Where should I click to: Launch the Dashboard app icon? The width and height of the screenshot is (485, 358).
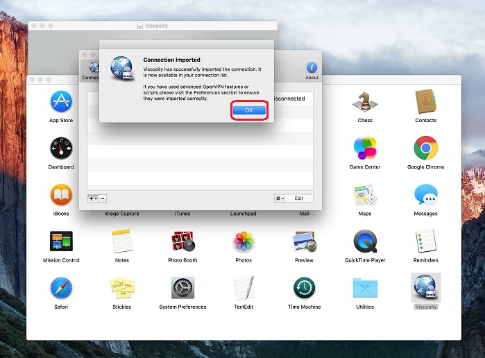(61, 148)
